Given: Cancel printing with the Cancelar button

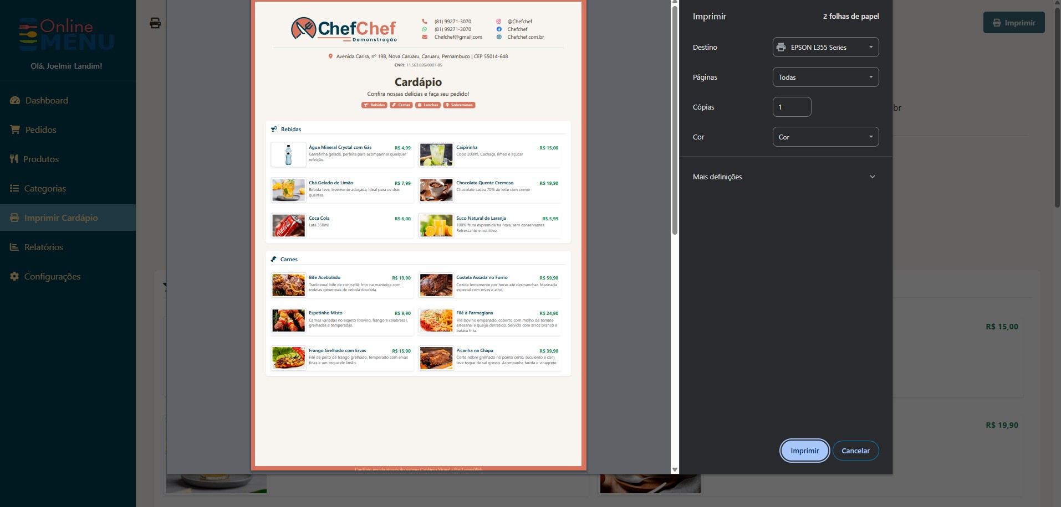Looking at the screenshot, I should coord(855,451).
